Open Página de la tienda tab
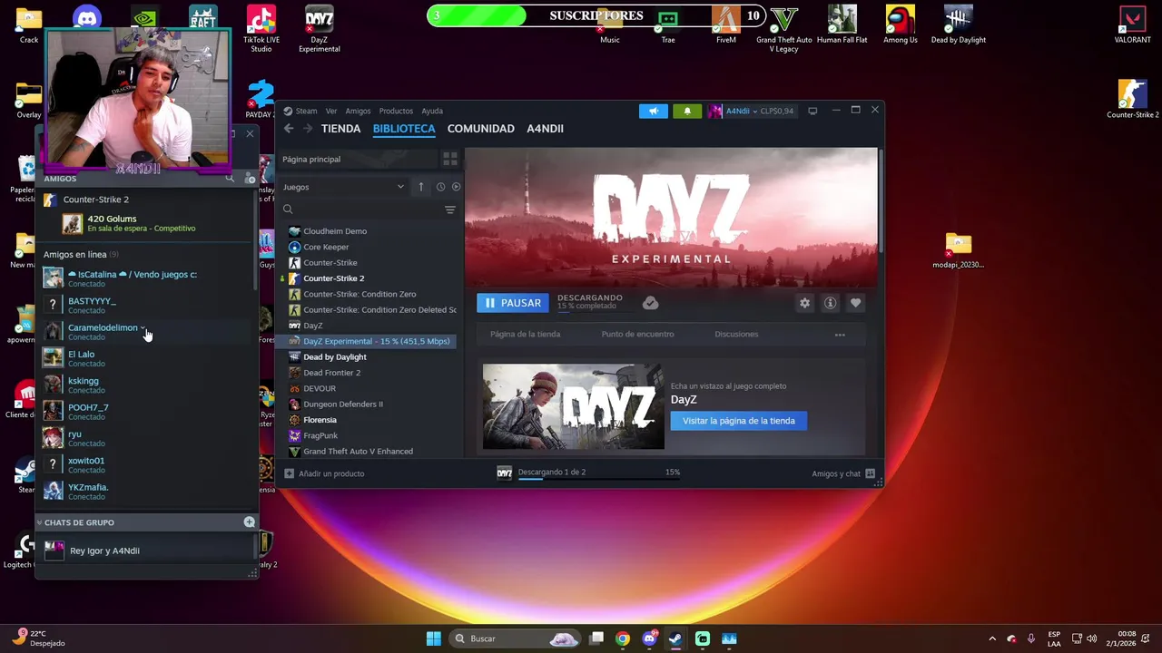The width and height of the screenshot is (1162, 653). [x=525, y=335]
